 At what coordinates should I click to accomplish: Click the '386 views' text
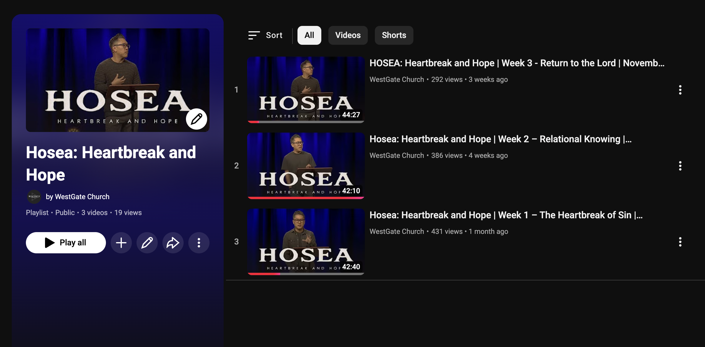(447, 156)
